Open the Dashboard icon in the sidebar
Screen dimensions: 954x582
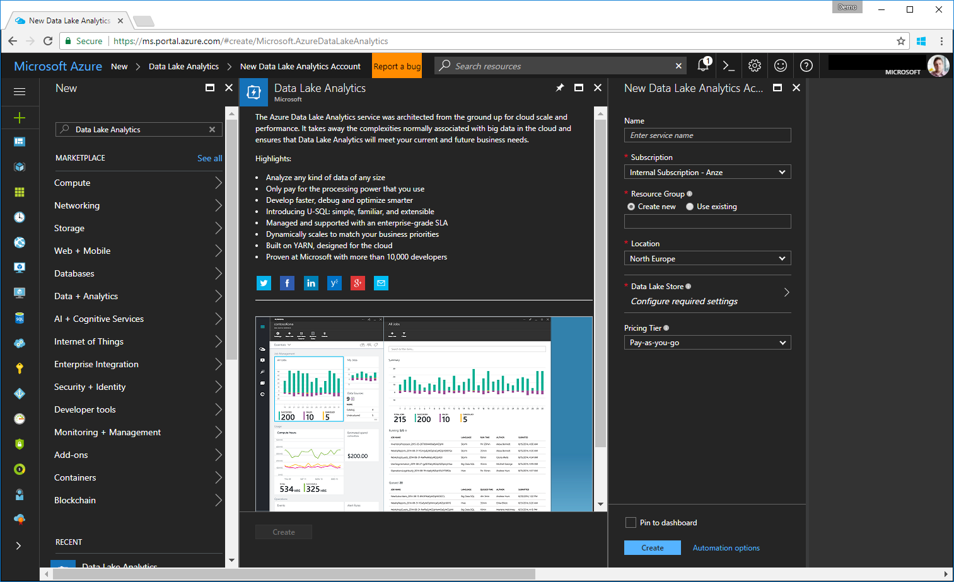point(20,142)
